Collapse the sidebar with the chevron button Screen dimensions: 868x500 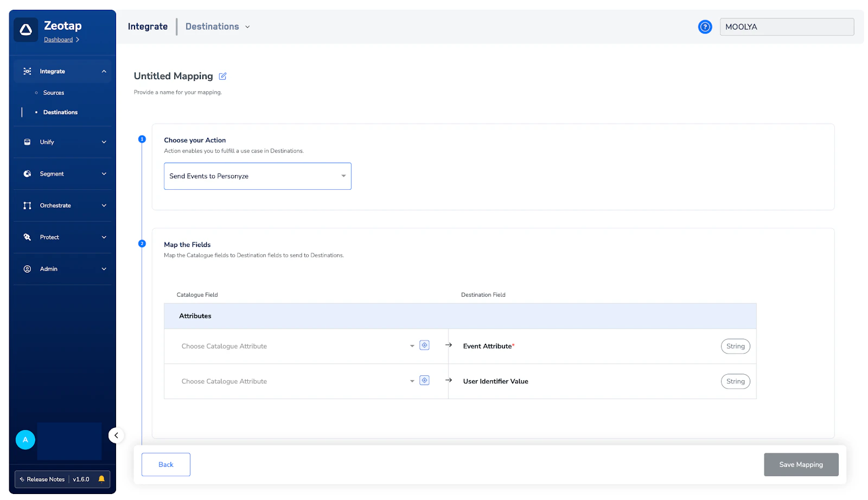click(116, 435)
